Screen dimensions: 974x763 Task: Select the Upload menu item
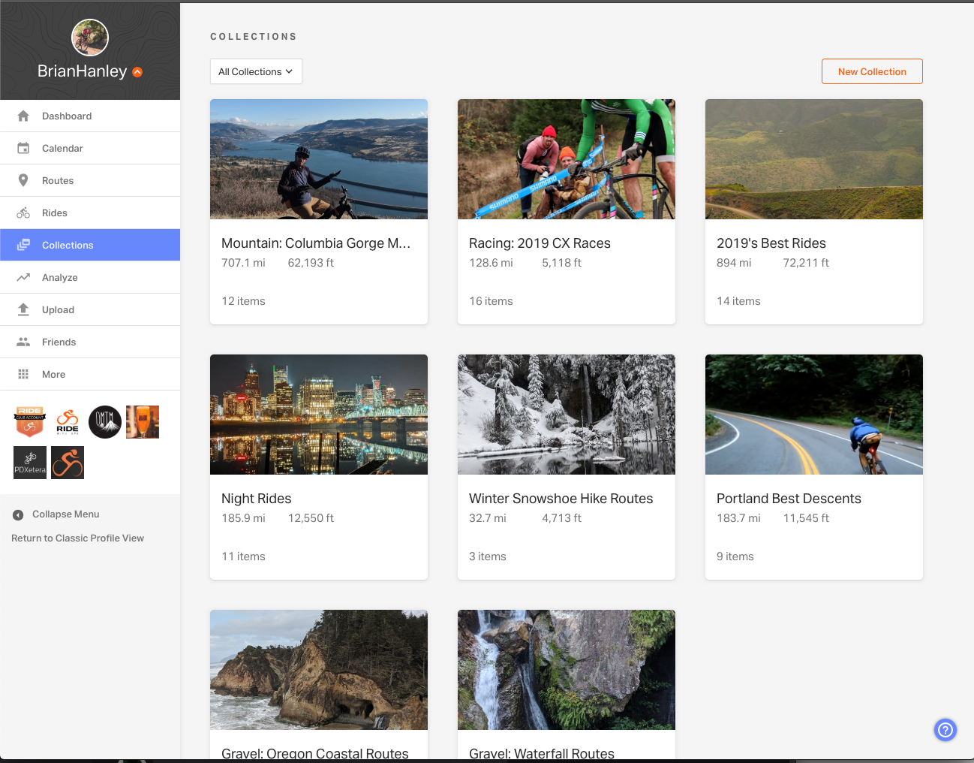[90, 309]
